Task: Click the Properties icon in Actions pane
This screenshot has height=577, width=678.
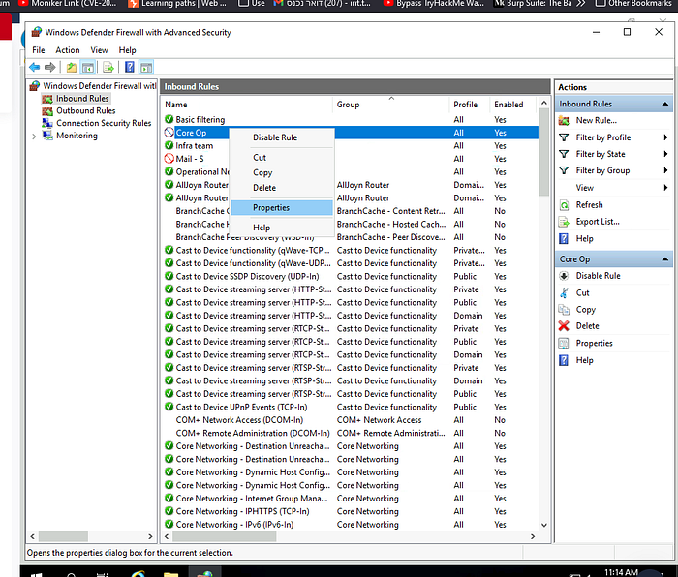Action: pyautogui.click(x=564, y=343)
